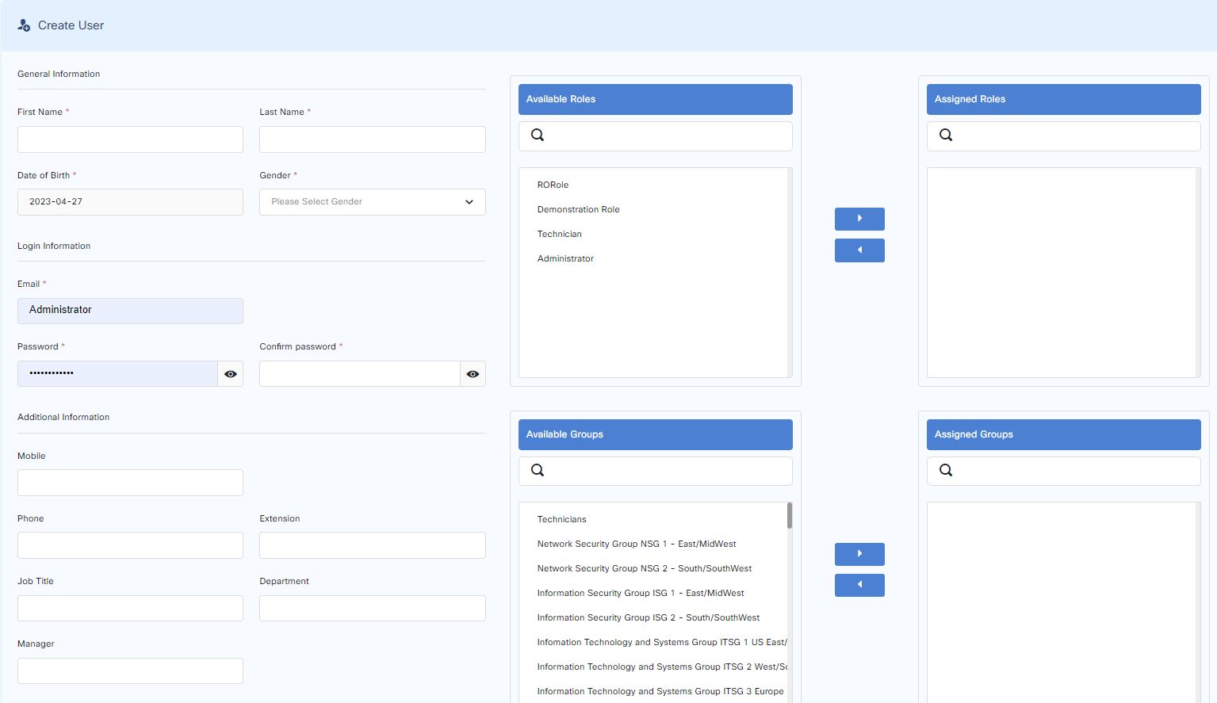Click the Email input field

(x=130, y=311)
